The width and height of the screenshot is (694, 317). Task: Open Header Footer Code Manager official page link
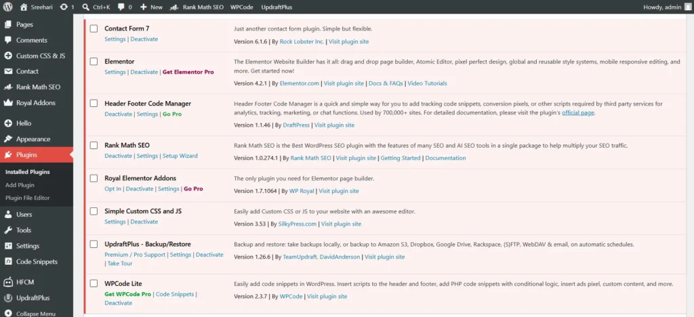click(578, 112)
